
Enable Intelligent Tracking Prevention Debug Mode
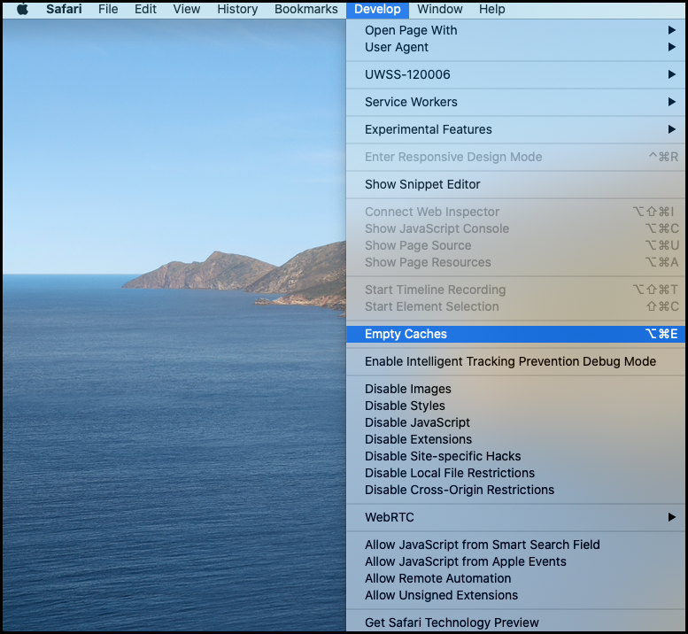click(x=517, y=361)
